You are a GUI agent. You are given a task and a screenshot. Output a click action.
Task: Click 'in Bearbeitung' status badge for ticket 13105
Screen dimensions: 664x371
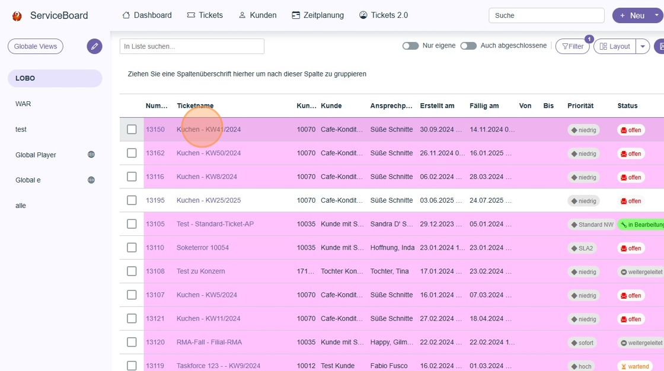click(x=640, y=225)
